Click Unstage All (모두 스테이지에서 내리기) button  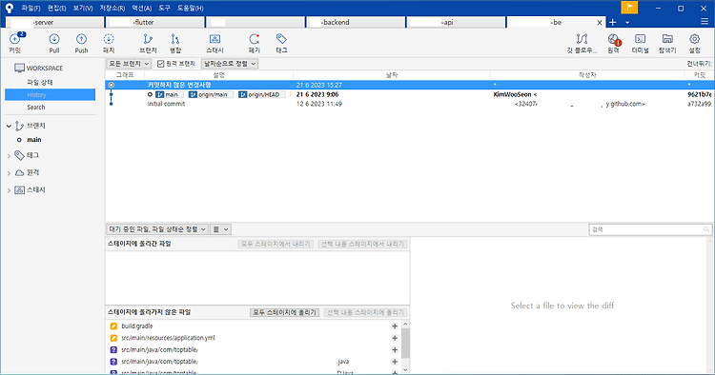(x=276, y=244)
